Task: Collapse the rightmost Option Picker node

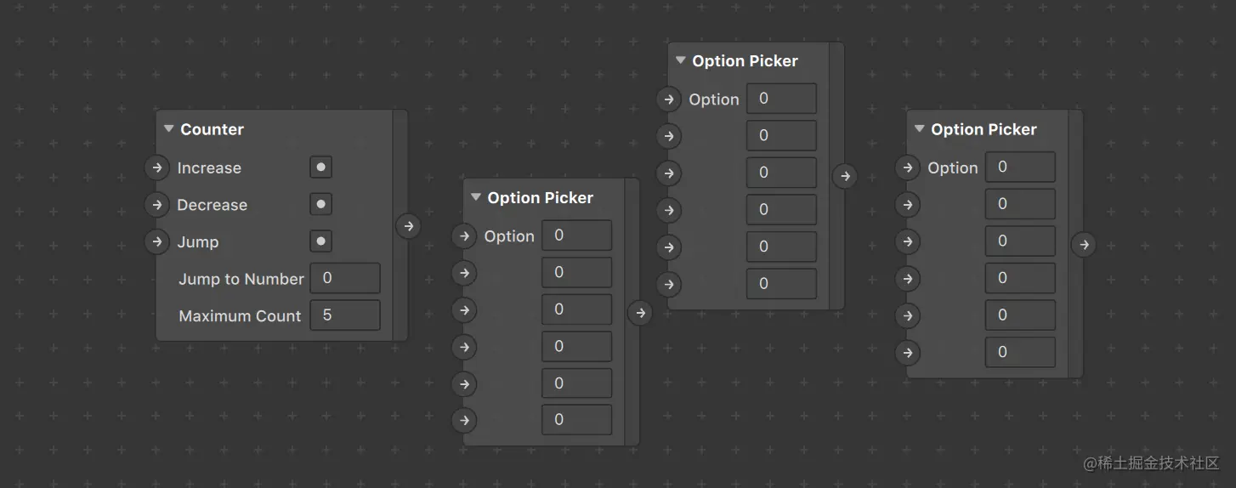Action: point(919,129)
